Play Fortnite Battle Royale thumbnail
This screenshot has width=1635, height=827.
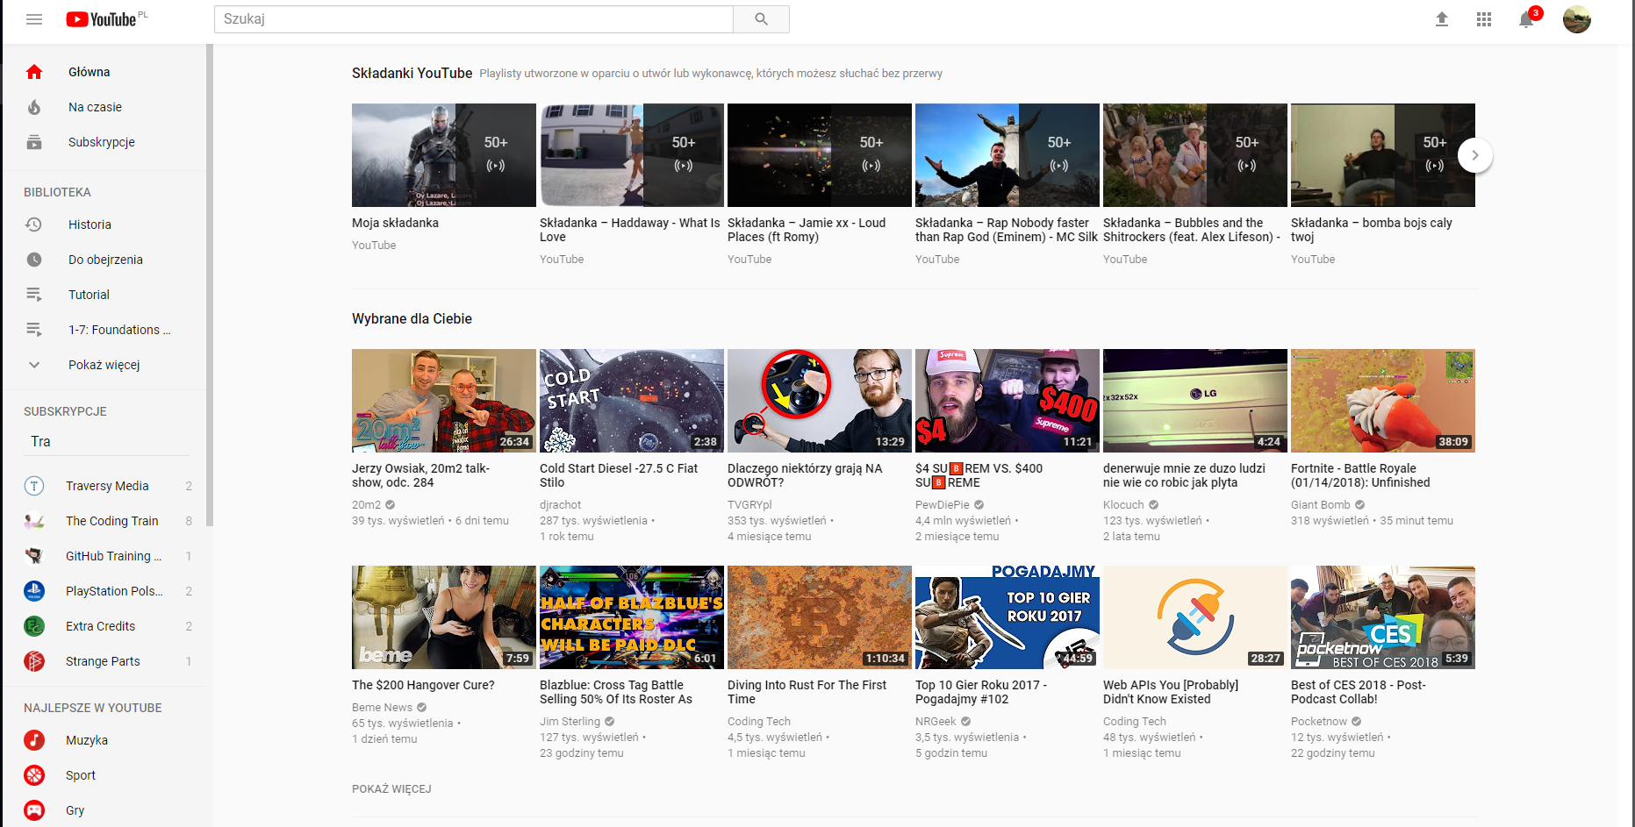click(1383, 401)
